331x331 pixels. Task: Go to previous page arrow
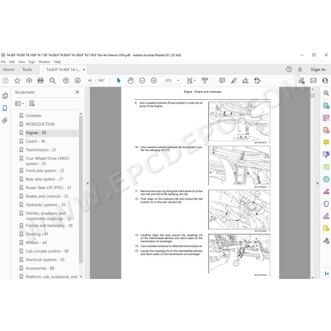click(66, 80)
